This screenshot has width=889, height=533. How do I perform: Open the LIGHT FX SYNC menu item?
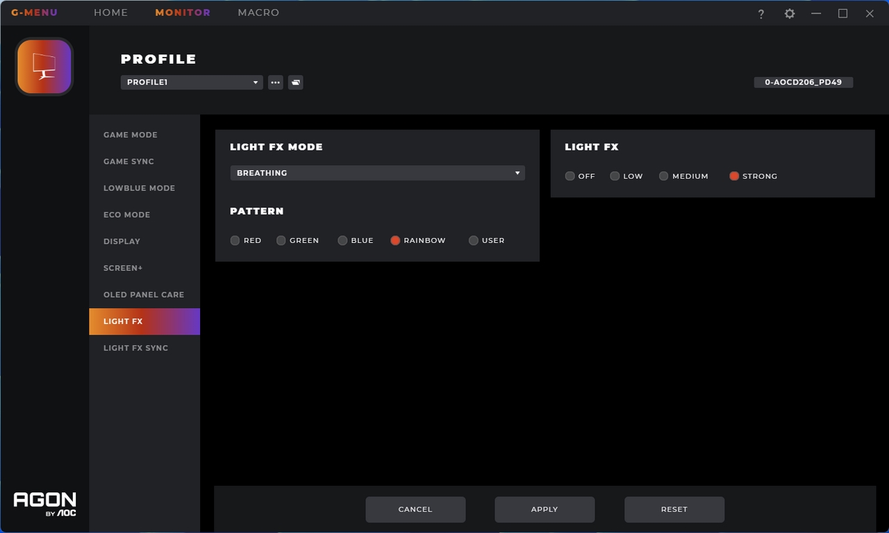pyautogui.click(x=136, y=348)
